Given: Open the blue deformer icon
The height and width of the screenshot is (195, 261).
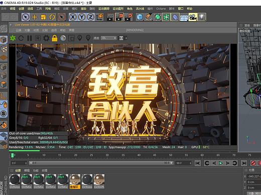Looking at the screenshot, I should (175, 17).
